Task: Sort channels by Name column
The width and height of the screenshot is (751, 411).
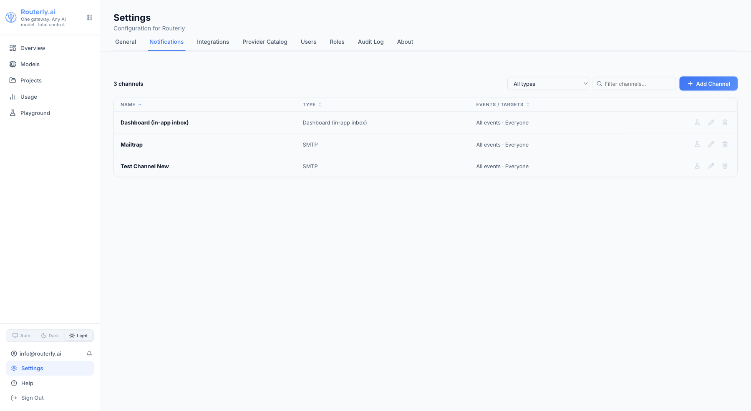Action: coord(131,105)
